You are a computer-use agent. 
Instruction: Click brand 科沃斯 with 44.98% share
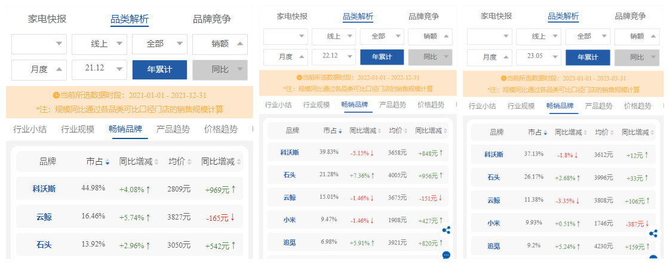tap(44, 189)
